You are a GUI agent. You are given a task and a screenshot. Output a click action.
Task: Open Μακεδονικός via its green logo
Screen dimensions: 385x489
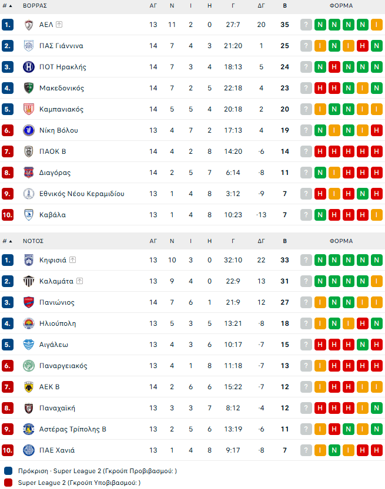(x=28, y=88)
